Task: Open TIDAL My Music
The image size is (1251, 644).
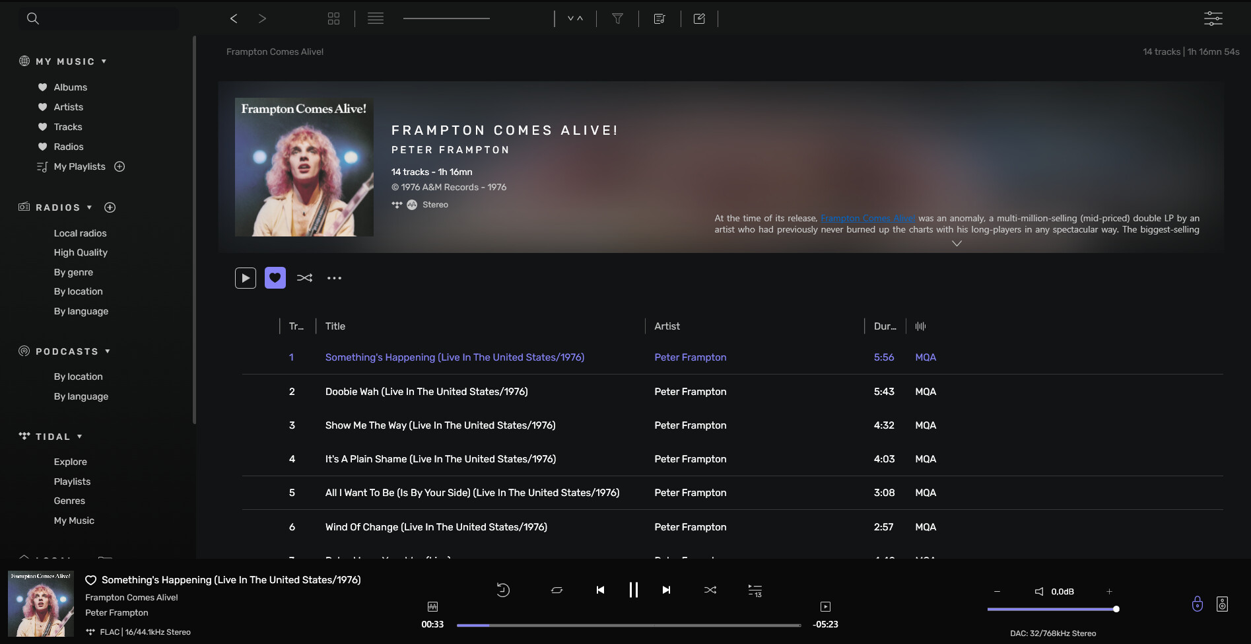Action: tap(74, 520)
